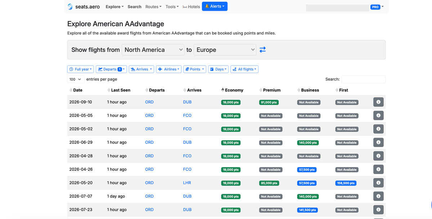
Task: Click the table Search input field
Action: tap(363, 79)
